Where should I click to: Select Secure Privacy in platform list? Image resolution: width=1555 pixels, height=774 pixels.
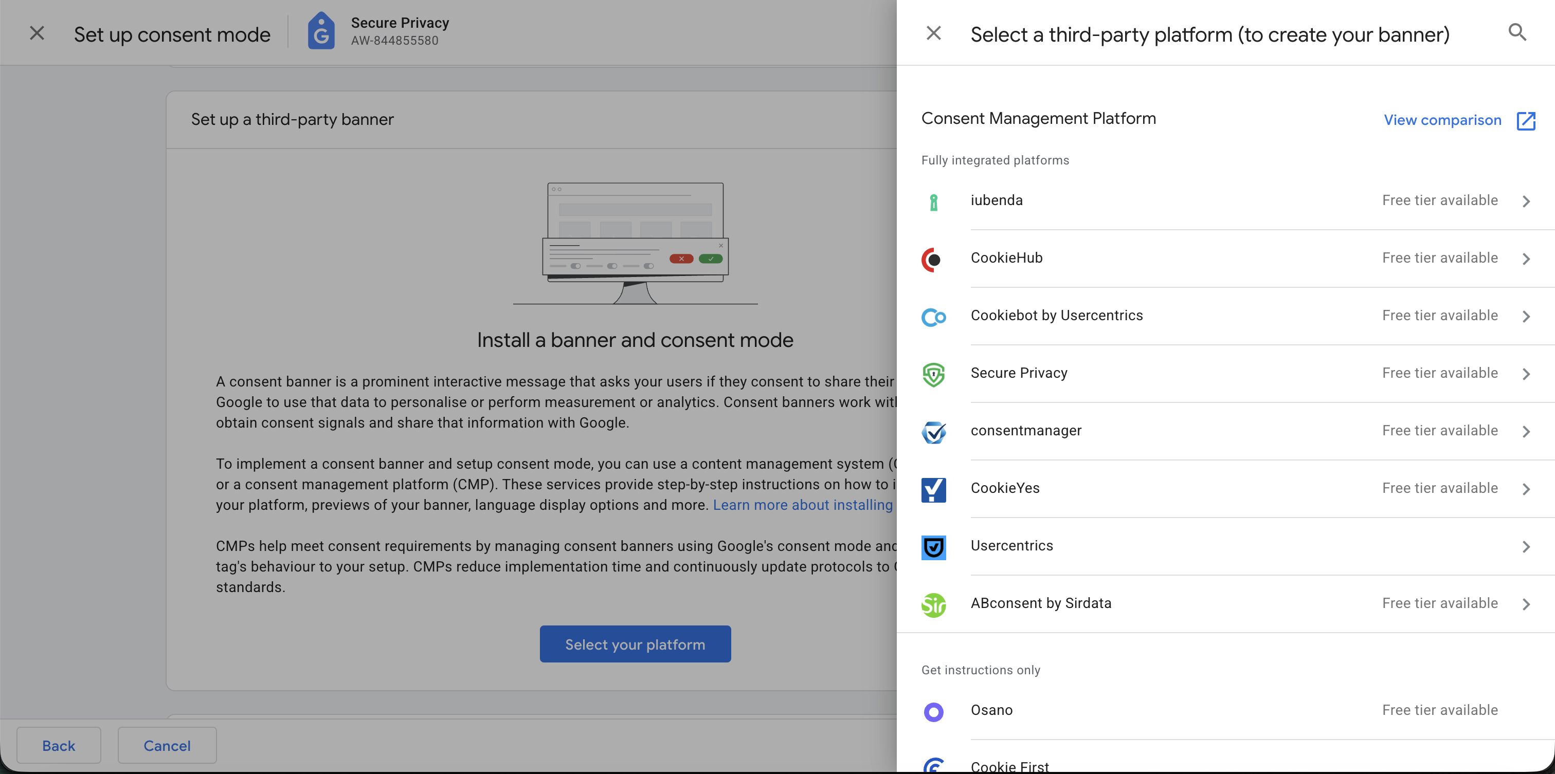[1019, 374]
